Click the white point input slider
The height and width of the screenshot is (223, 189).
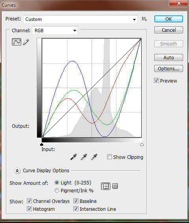(142, 144)
